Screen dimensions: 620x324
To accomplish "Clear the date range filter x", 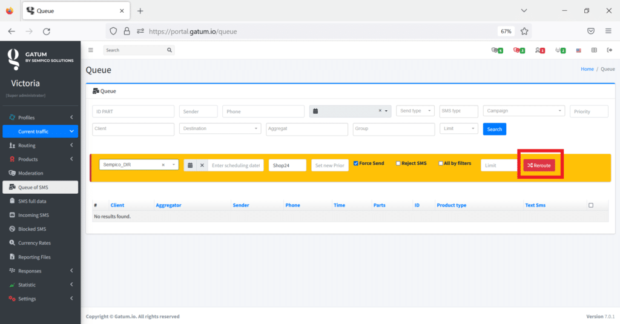I will 380,111.
